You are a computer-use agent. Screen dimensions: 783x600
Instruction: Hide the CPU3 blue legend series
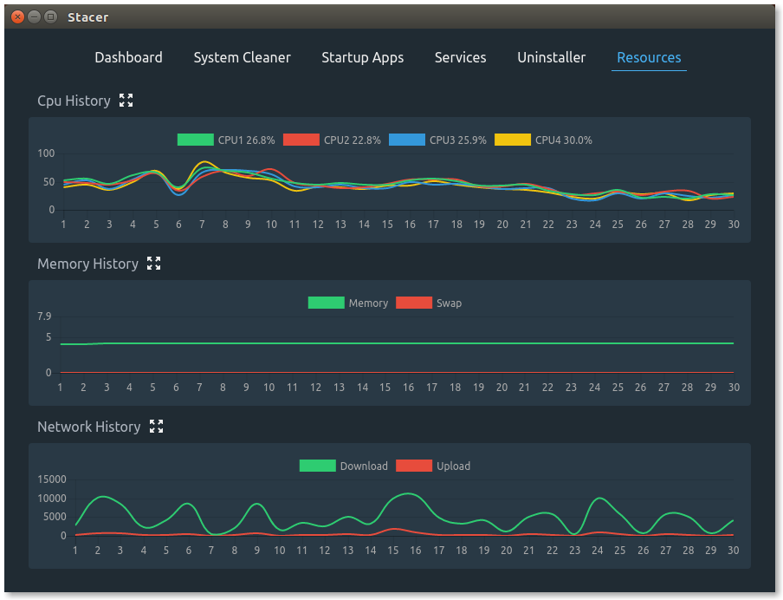click(x=407, y=140)
